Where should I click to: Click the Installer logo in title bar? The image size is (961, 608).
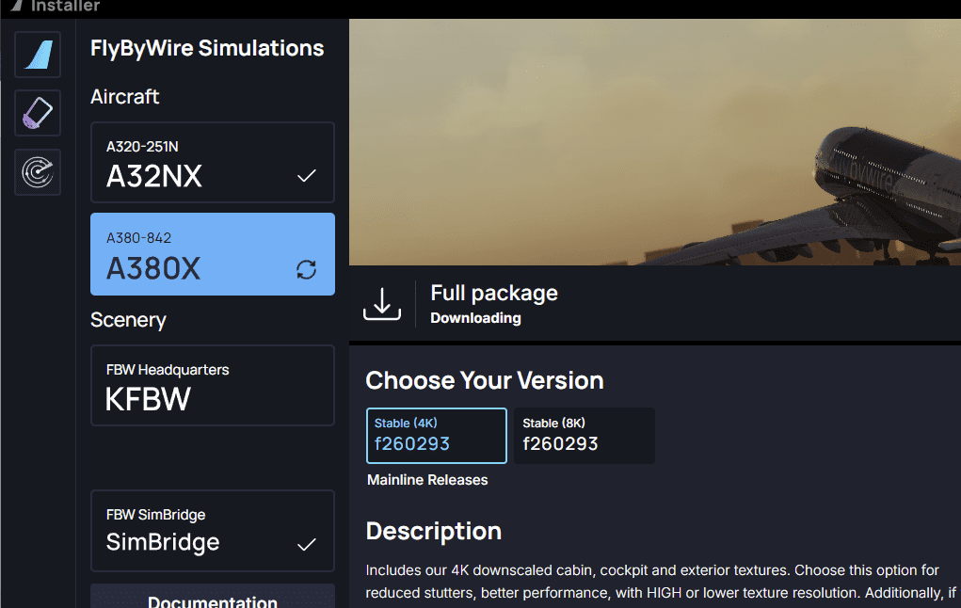click(x=17, y=6)
